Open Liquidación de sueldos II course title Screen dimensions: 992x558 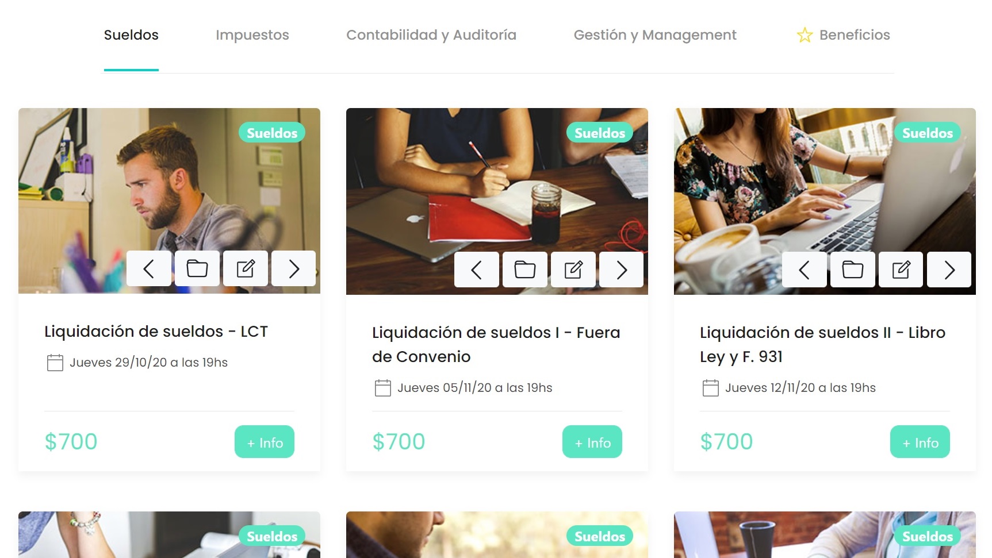[822, 344]
